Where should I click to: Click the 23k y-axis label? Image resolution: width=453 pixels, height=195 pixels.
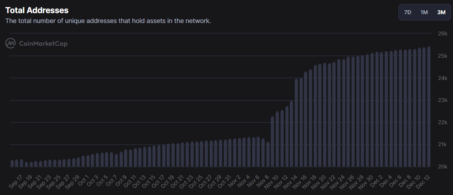pyautogui.click(x=442, y=100)
